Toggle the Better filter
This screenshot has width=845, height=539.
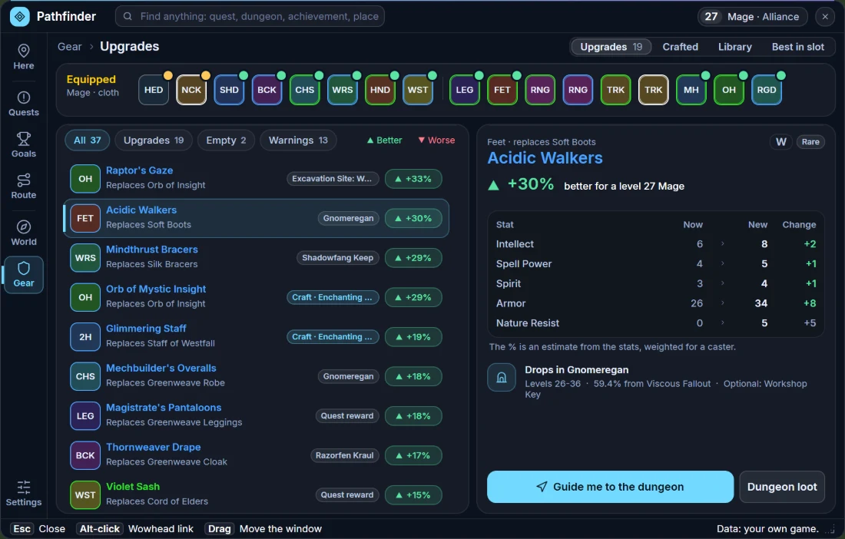coord(384,140)
